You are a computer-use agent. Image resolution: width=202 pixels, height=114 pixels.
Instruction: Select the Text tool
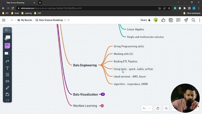8,68
